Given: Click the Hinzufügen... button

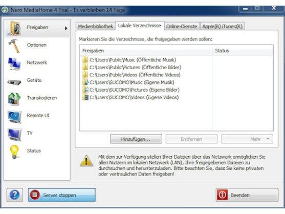Looking at the screenshot, I should click(136, 139).
